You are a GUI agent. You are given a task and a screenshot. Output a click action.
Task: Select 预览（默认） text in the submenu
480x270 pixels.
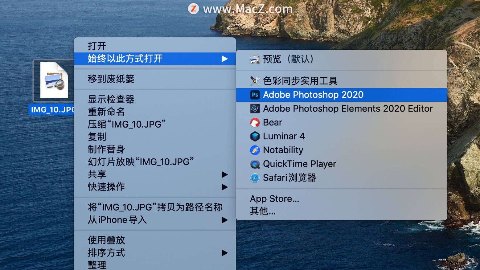pyautogui.click(x=288, y=59)
